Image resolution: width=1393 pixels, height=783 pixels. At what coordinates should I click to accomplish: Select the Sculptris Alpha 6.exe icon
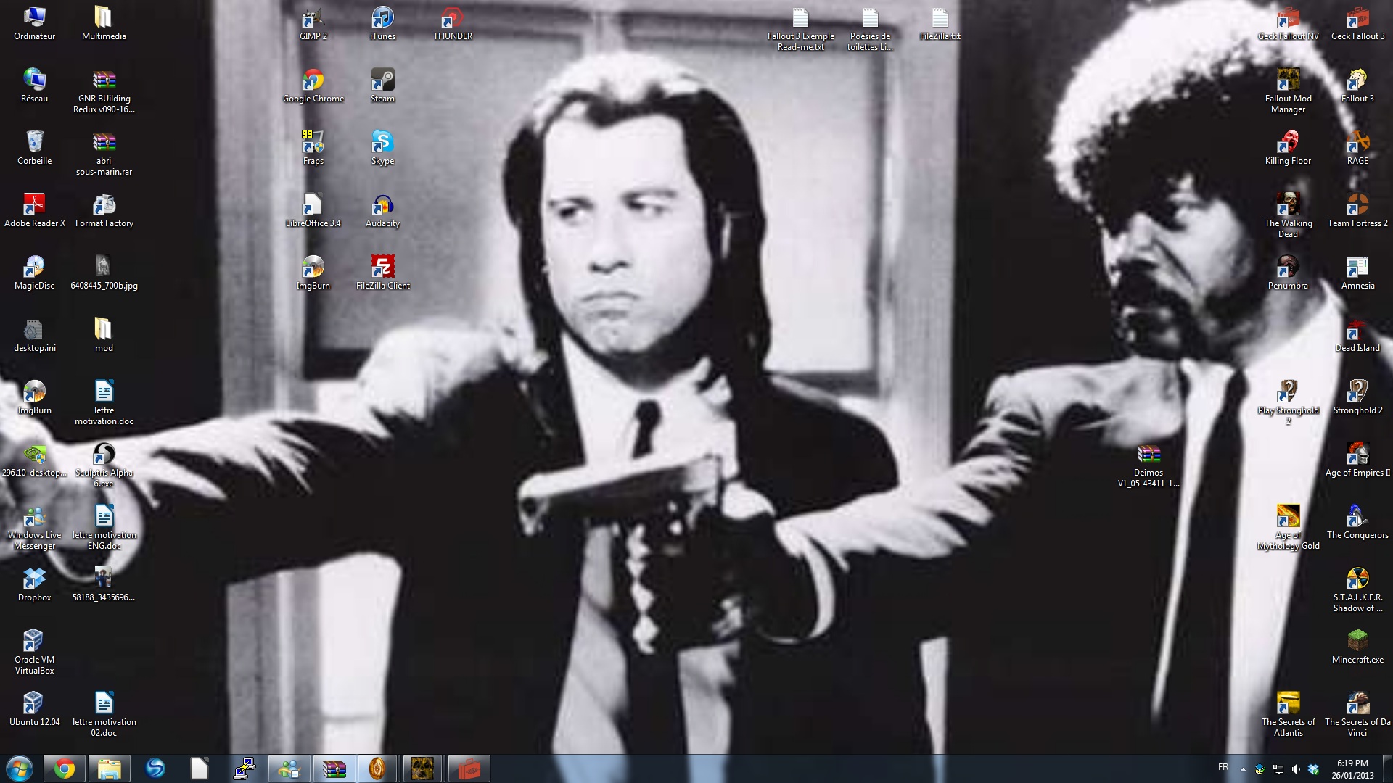coord(104,465)
